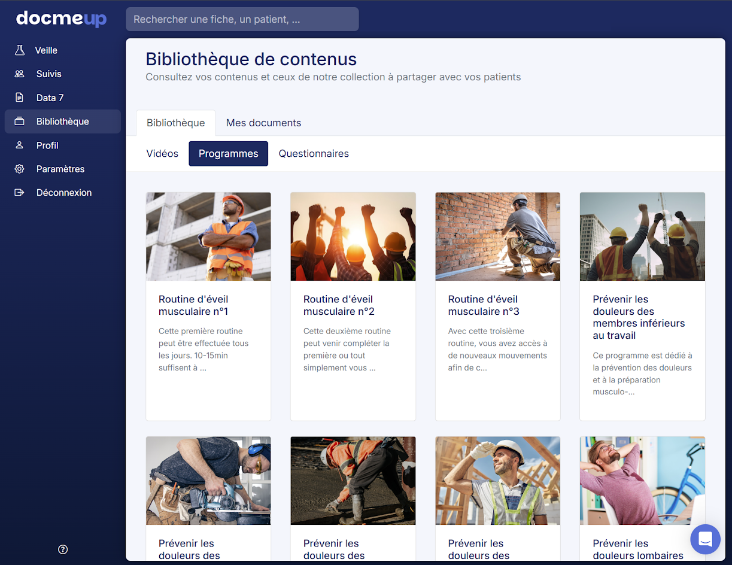Click title Routine d'éveil musculaire n°2
The width and height of the screenshot is (732, 565).
tap(339, 305)
